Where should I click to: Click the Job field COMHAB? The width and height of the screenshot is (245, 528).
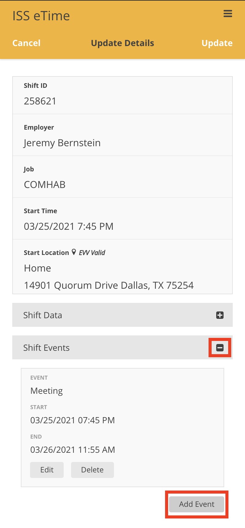pos(45,185)
